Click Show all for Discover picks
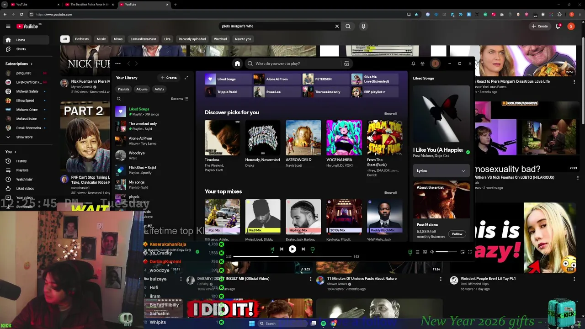This screenshot has width=585, height=329. [x=390, y=113]
